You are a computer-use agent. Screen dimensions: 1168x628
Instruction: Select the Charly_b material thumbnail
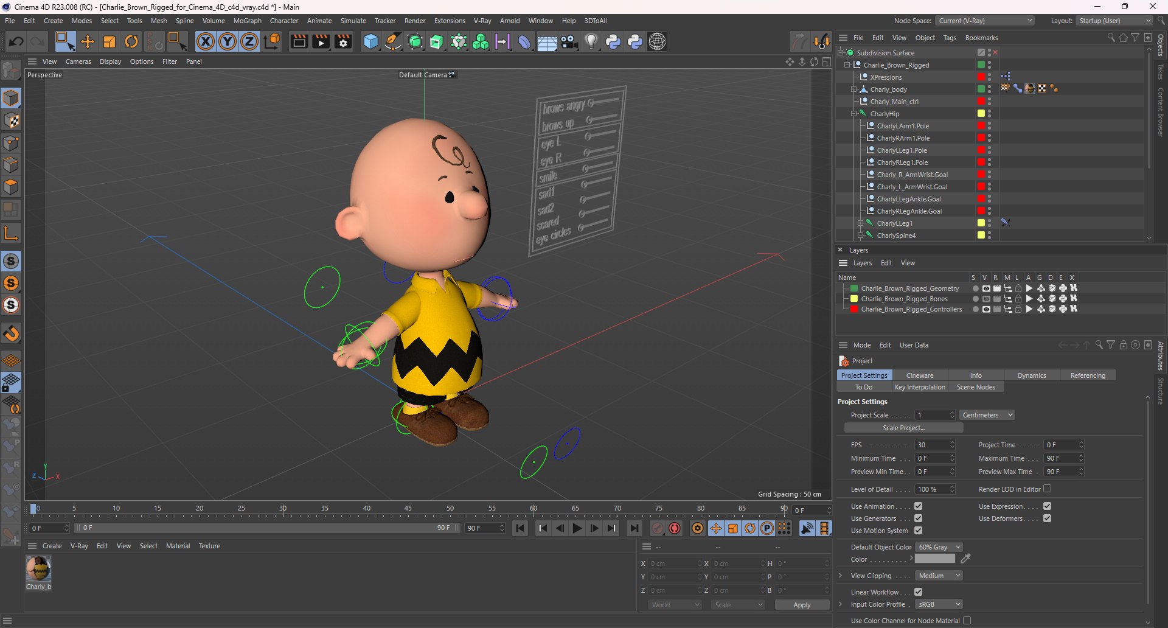(38, 569)
